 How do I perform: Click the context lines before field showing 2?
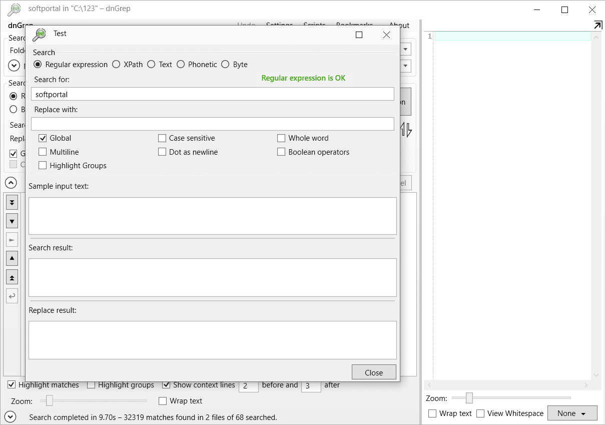coord(249,385)
